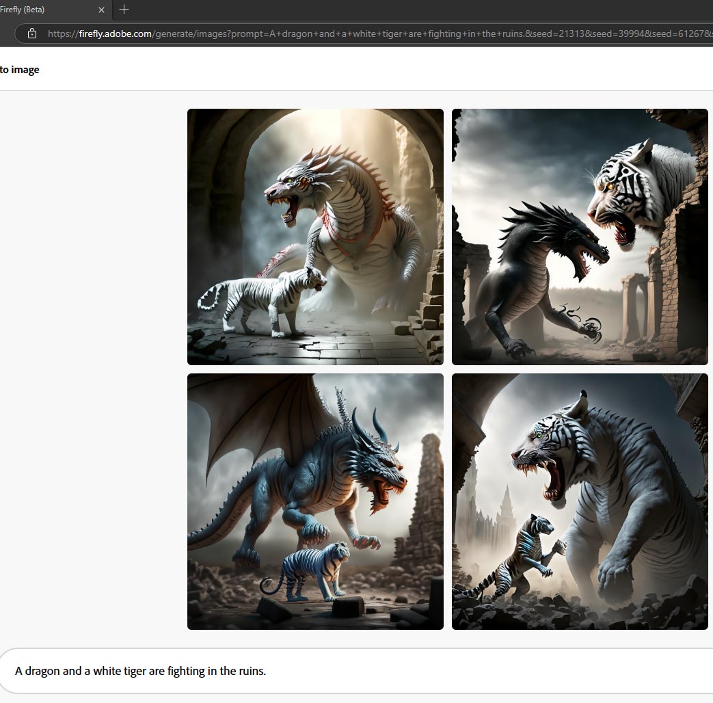Click the firefly.adobe.com domain in the URL
This screenshot has height=703, width=713.
(x=115, y=34)
